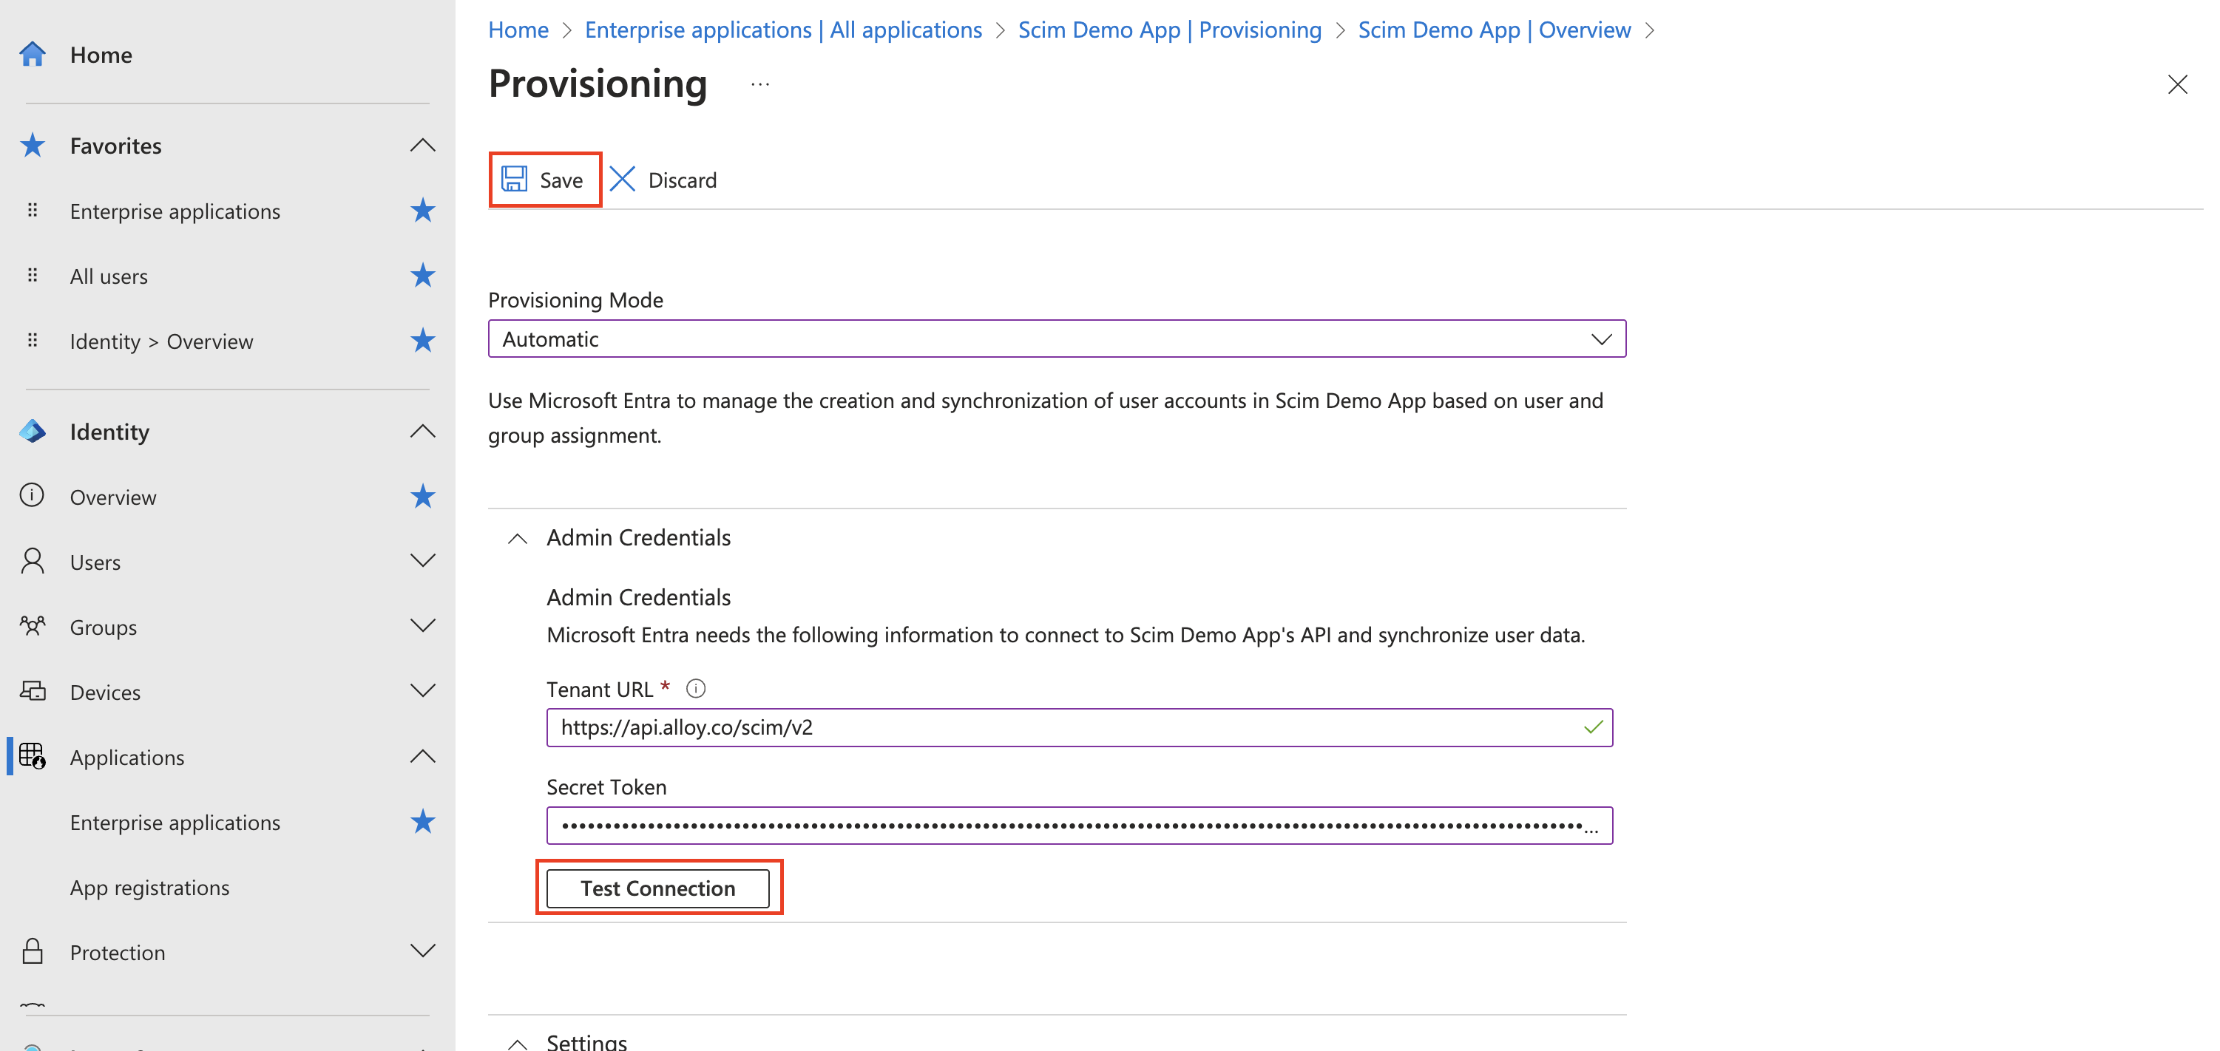
Task: Click the Groups people icon
Action: [33, 626]
